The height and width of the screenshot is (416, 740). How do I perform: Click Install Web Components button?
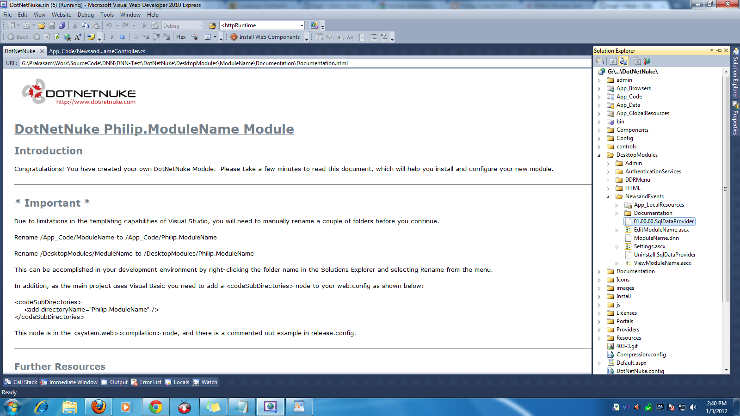(x=265, y=37)
